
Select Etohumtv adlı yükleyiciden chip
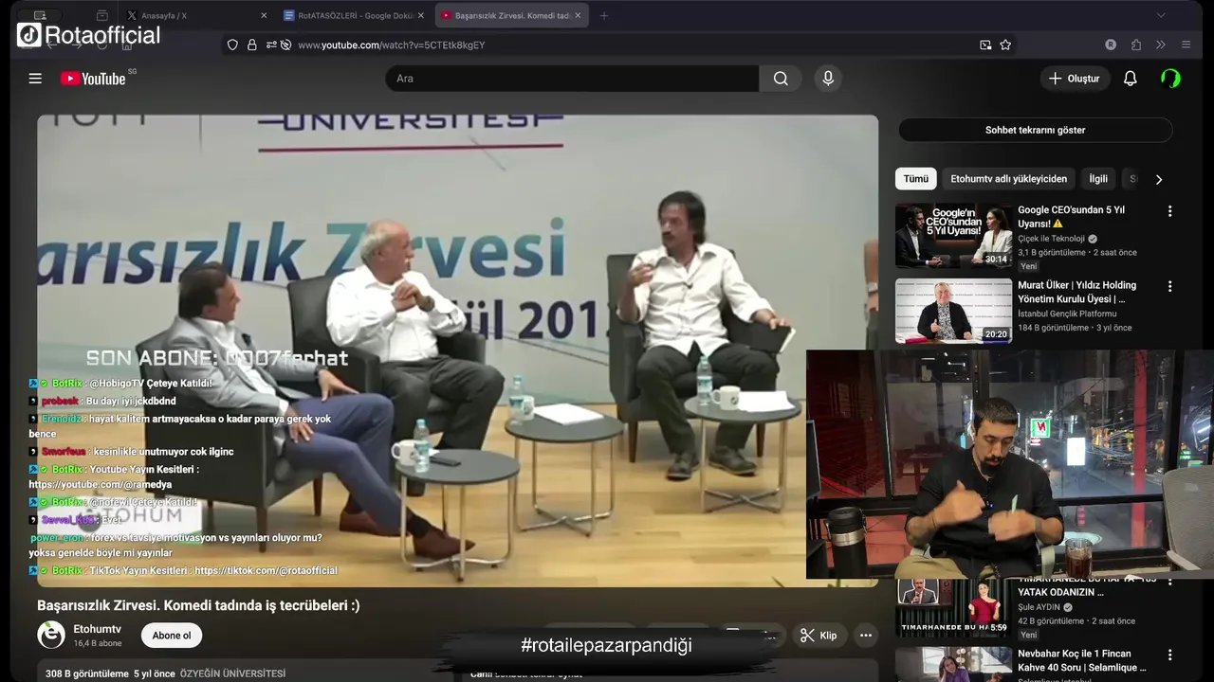click(1008, 178)
